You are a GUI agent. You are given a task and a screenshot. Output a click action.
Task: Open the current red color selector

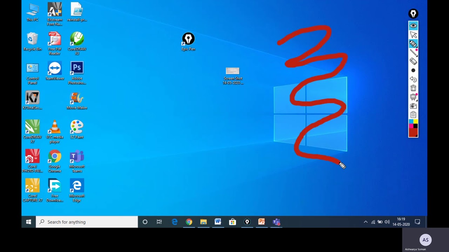tap(413, 133)
